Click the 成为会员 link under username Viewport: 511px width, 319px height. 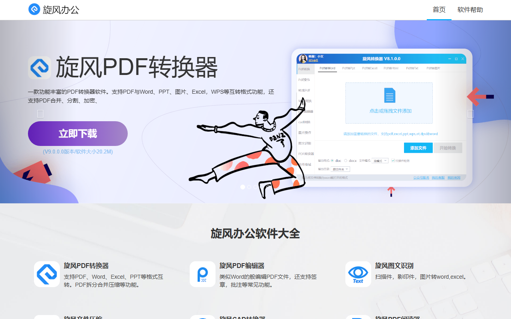(313, 61)
